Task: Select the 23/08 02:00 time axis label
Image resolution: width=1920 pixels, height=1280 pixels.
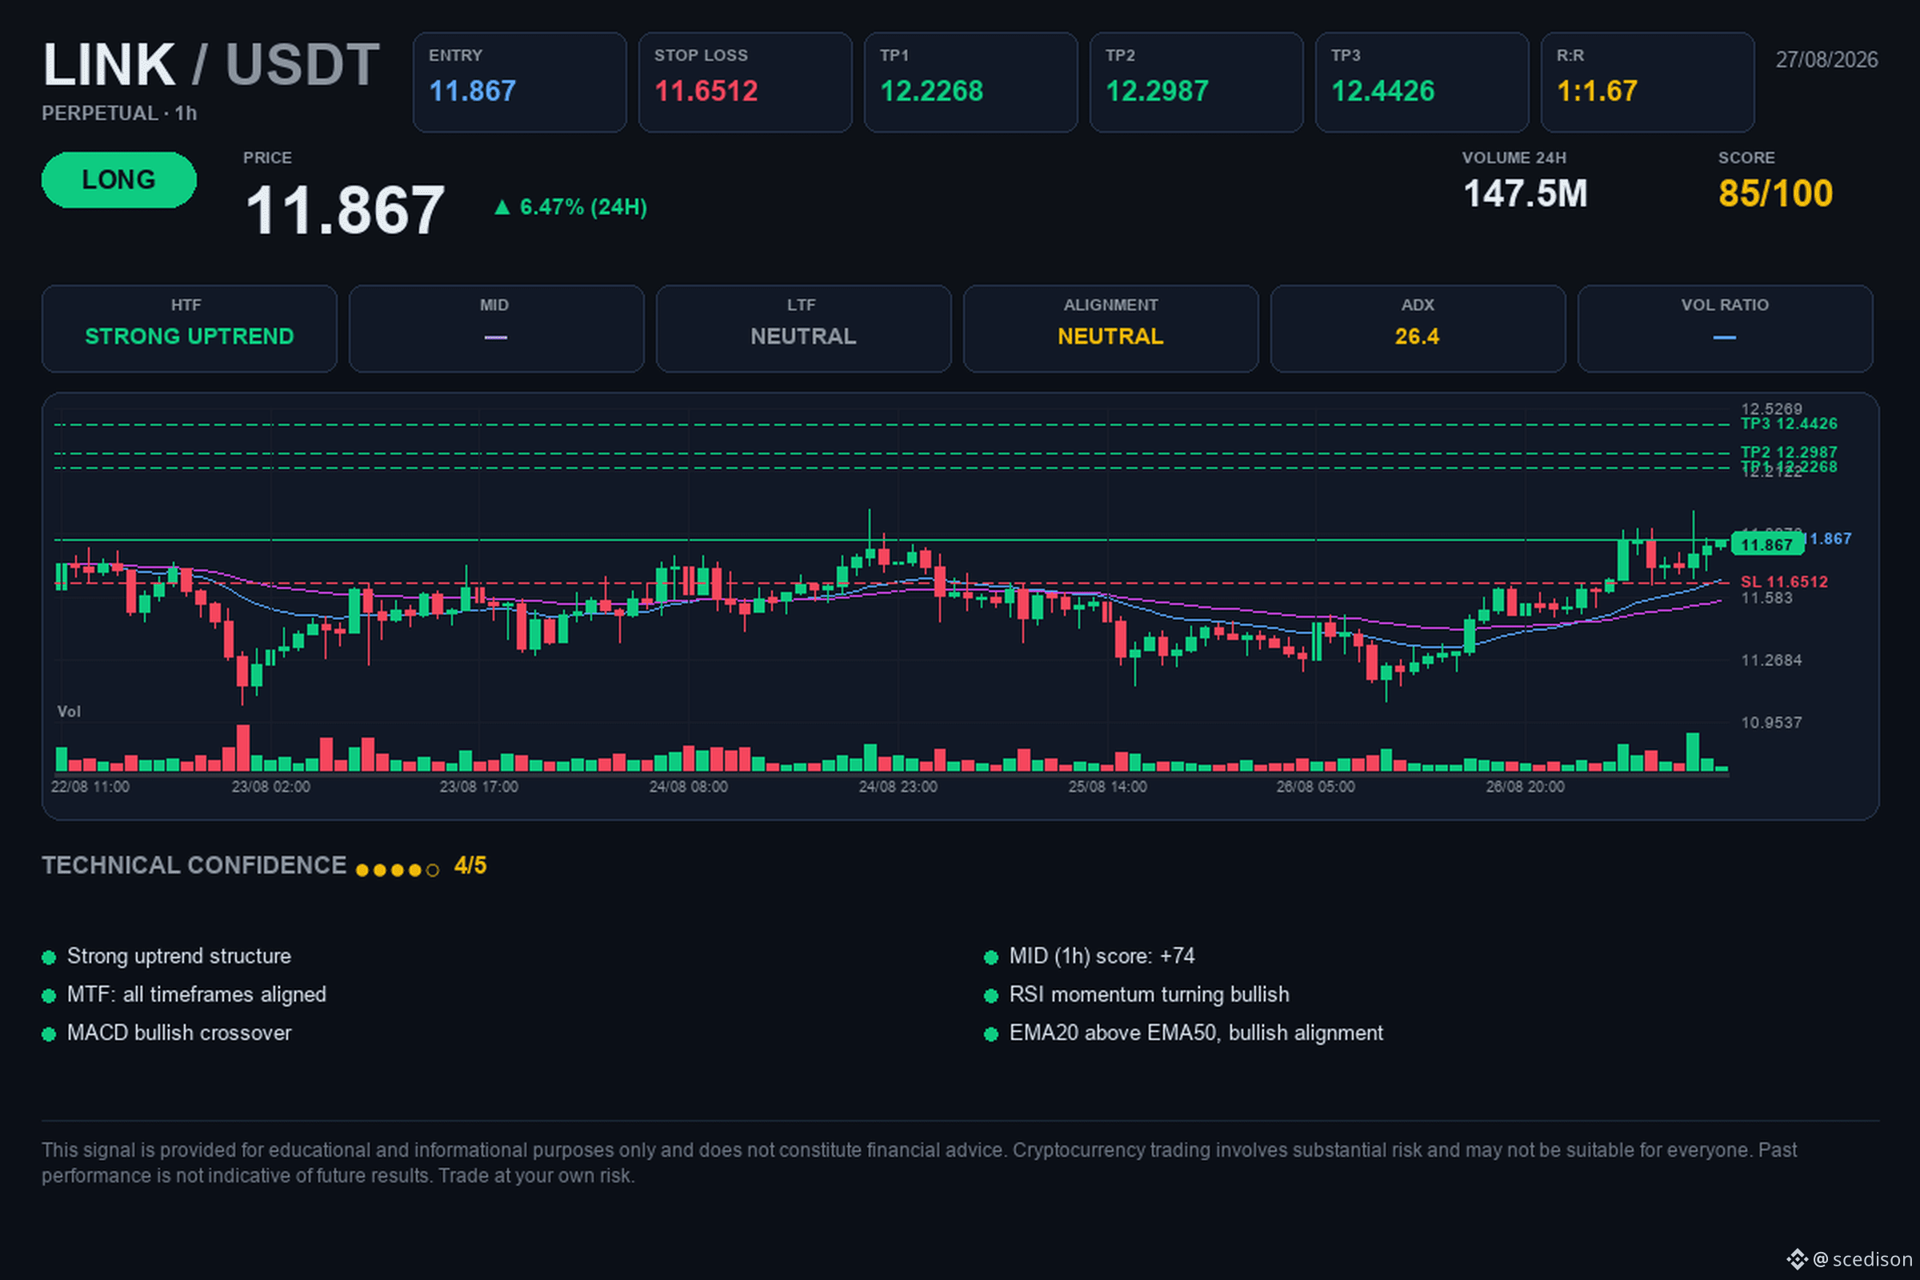Action: [271, 787]
